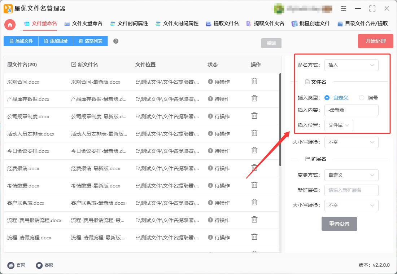Select the new name 客户联系表-最新版.docx
397x274 pixels.
tap(98, 203)
